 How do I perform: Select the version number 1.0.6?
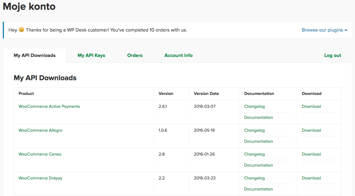[x=162, y=130]
